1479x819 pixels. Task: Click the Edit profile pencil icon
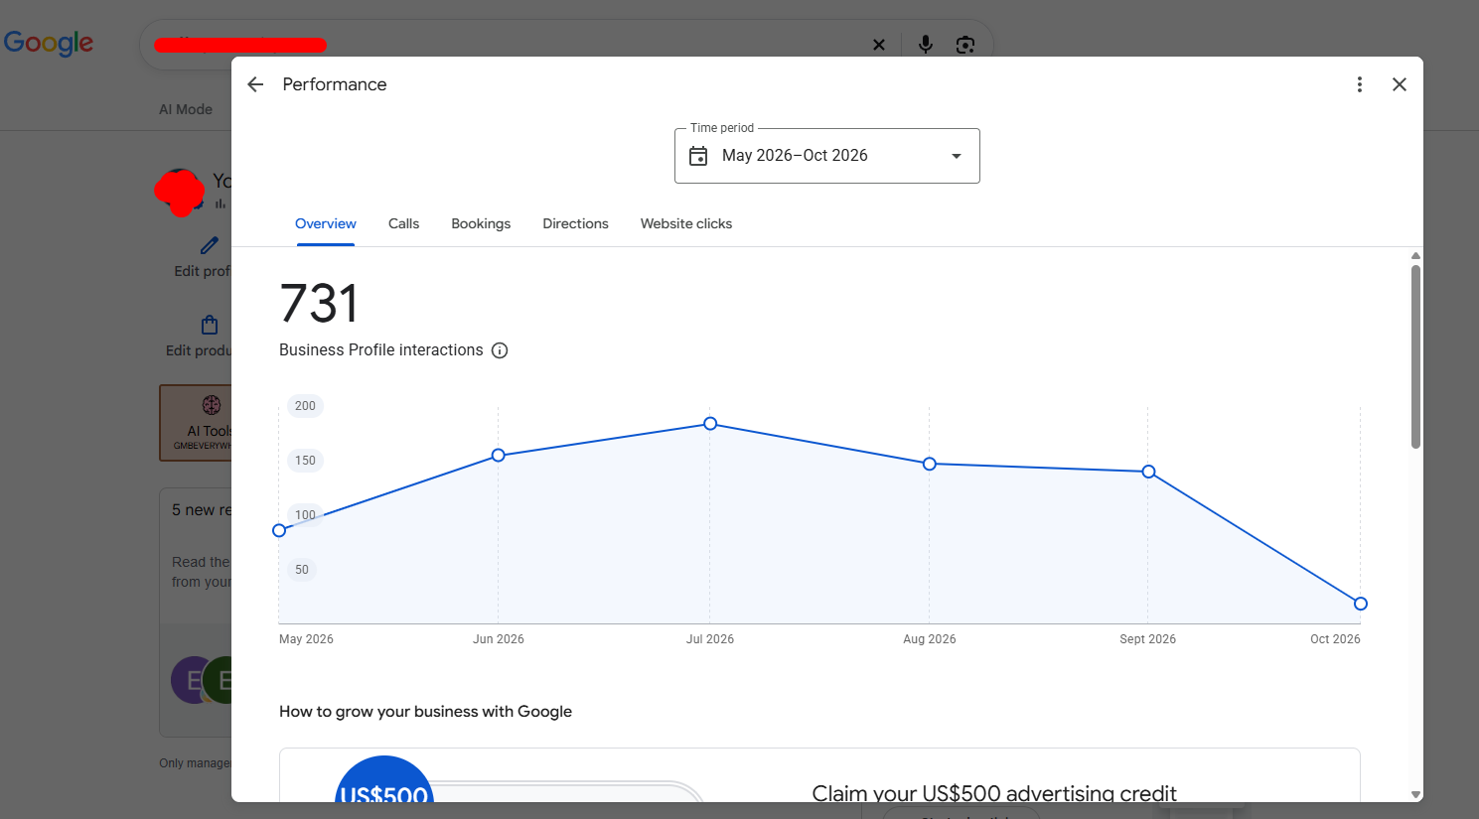tap(209, 245)
